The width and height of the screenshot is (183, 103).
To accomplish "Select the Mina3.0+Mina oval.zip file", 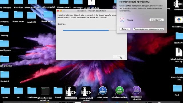I will pos(179,52).
